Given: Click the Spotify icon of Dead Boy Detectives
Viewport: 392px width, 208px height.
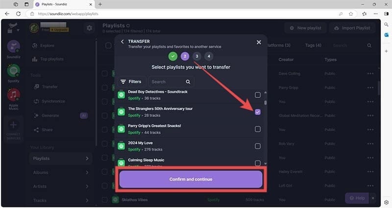Looking at the screenshot, I should click(x=121, y=95).
